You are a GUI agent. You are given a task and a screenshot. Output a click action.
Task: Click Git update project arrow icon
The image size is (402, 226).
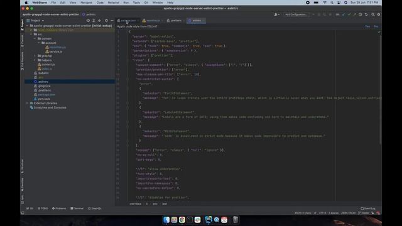344,14
